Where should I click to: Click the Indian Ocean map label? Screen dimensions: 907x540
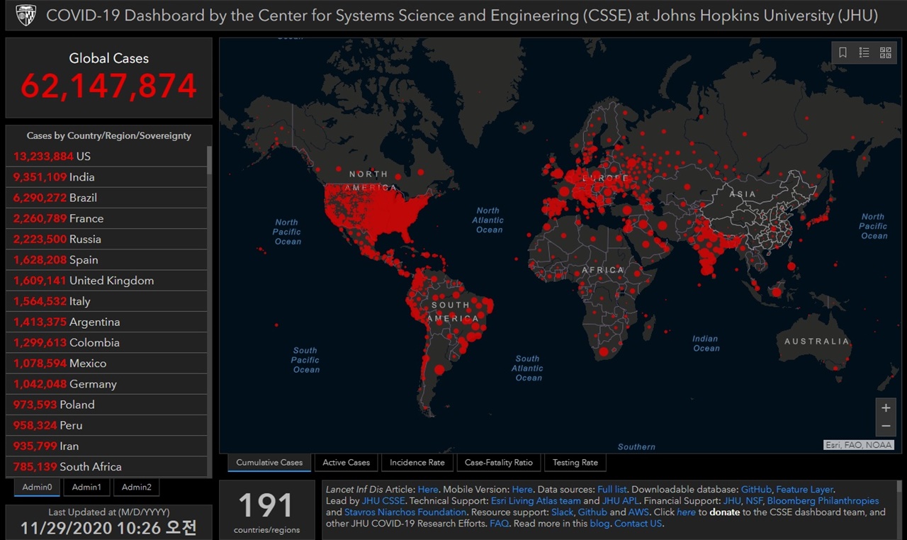706,344
